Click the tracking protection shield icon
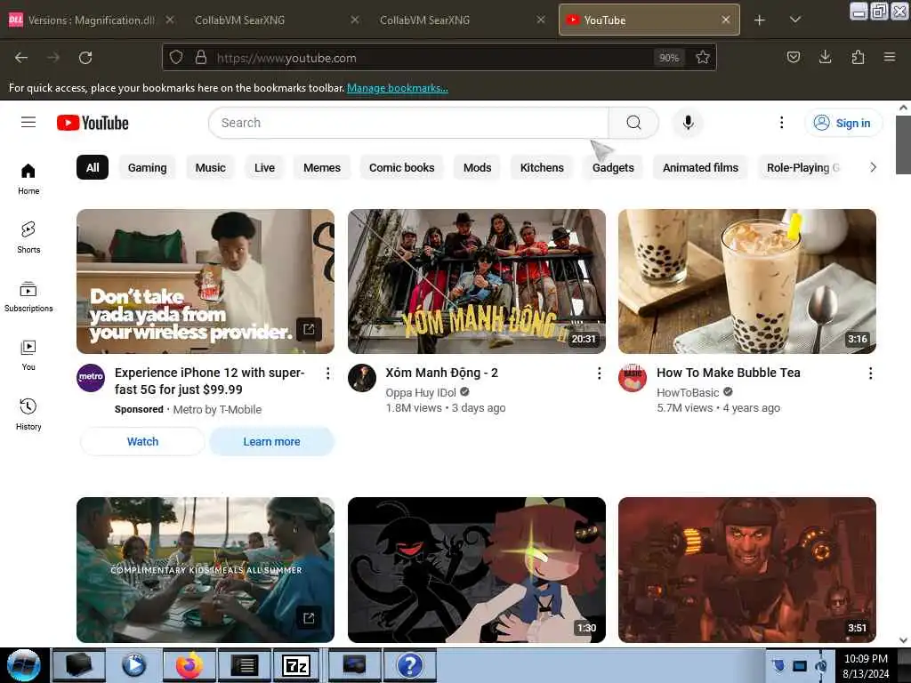The height and width of the screenshot is (683, 911). (176, 58)
